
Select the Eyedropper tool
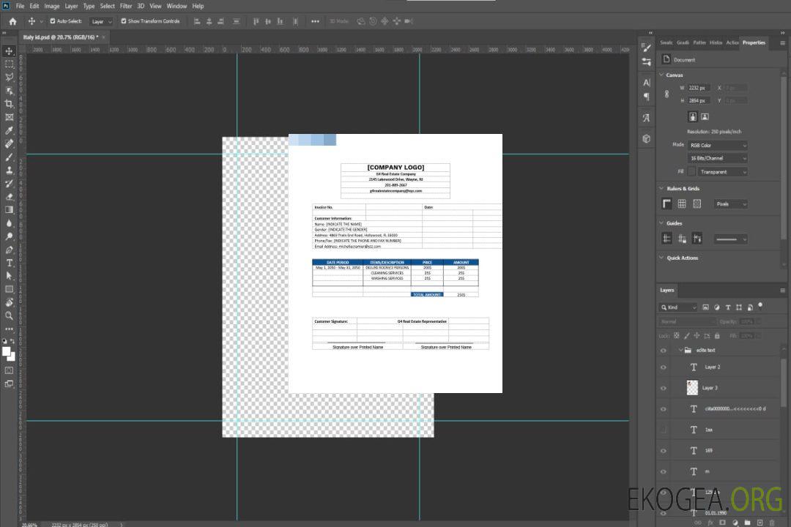click(9, 130)
